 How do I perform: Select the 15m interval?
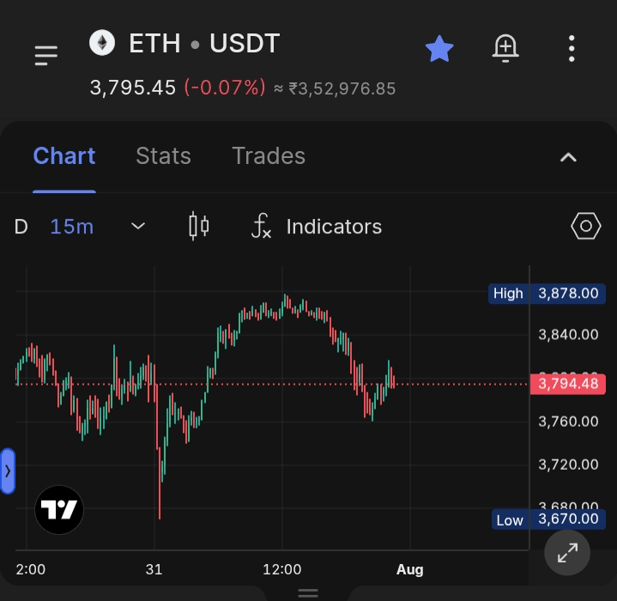[71, 227]
